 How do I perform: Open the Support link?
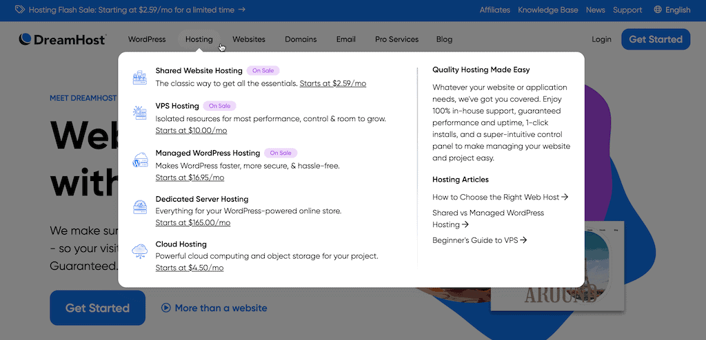627,10
